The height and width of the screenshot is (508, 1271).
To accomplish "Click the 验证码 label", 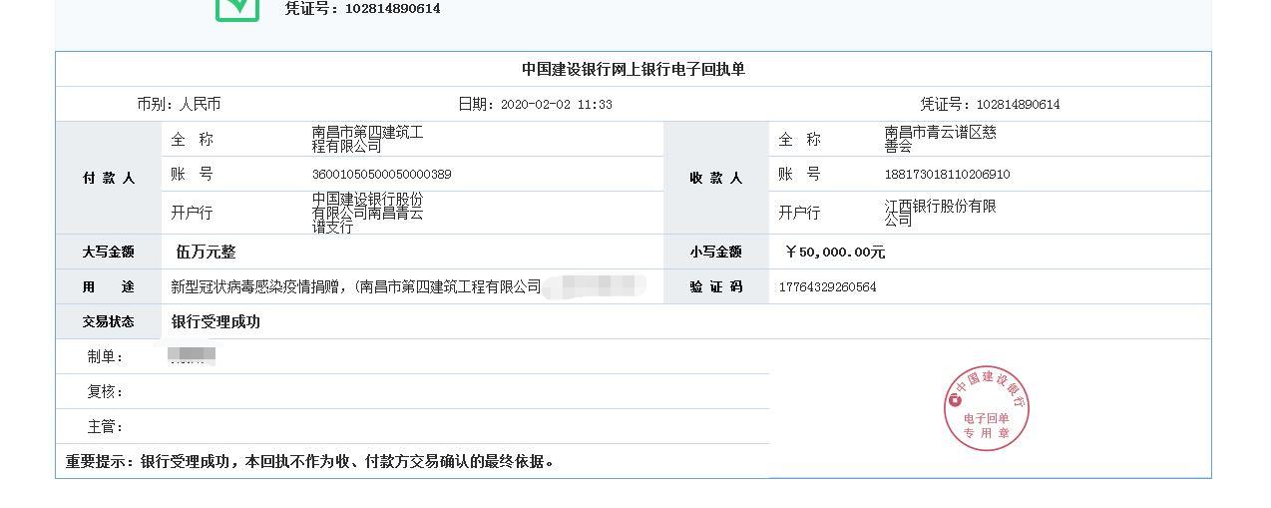I will [x=716, y=286].
